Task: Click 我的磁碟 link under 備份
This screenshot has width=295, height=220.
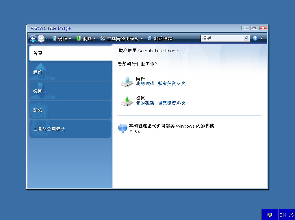Action: click(x=145, y=83)
